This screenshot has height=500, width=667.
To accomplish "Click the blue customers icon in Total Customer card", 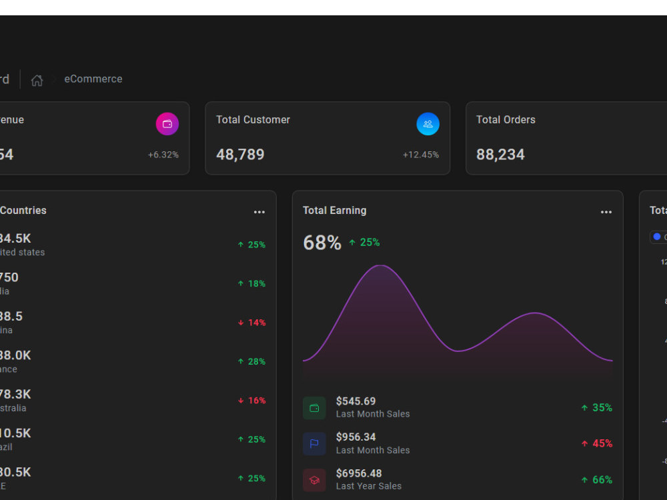I will [428, 124].
